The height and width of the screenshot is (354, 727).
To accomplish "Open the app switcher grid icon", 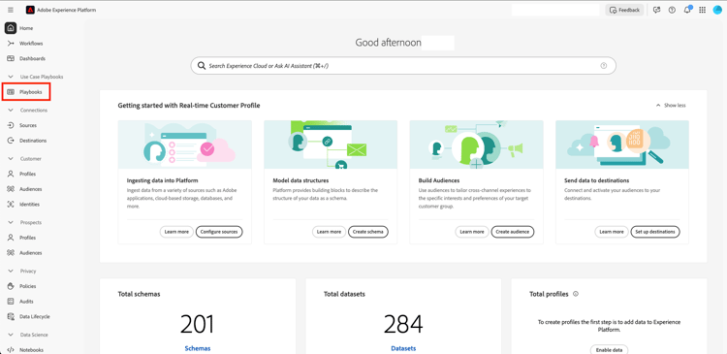I will pyautogui.click(x=703, y=10).
